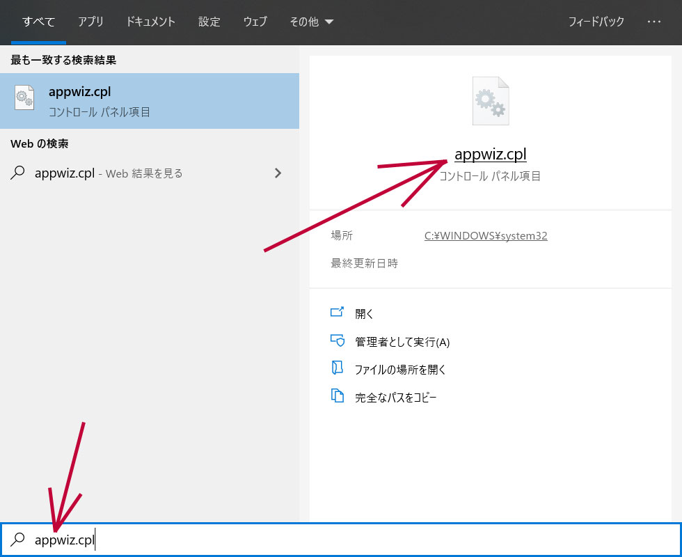The height and width of the screenshot is (557, 682).
Task: Open the フィードバック link
Action: tap(596, 22)
